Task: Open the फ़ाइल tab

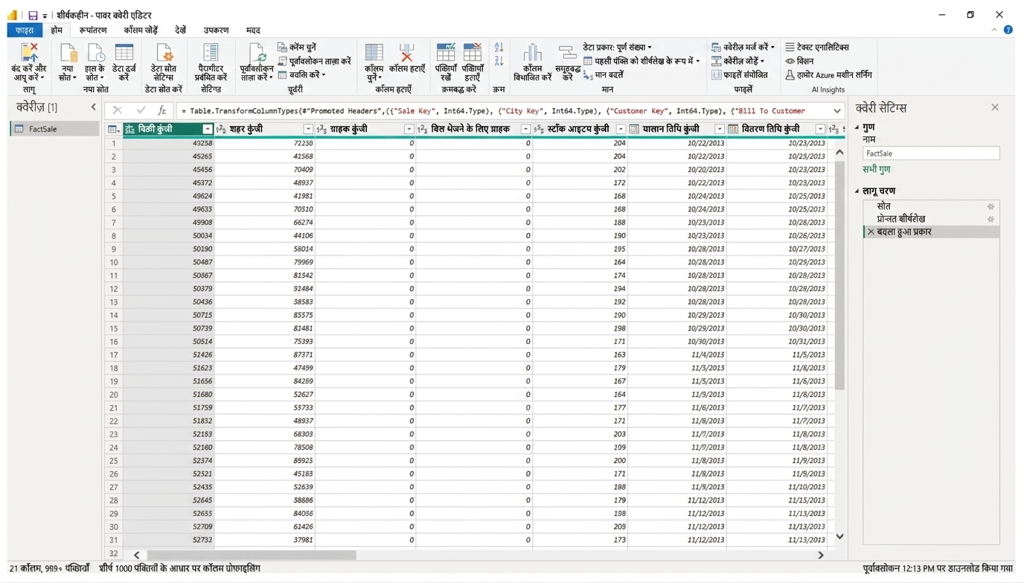Action: tap(25, 30)
